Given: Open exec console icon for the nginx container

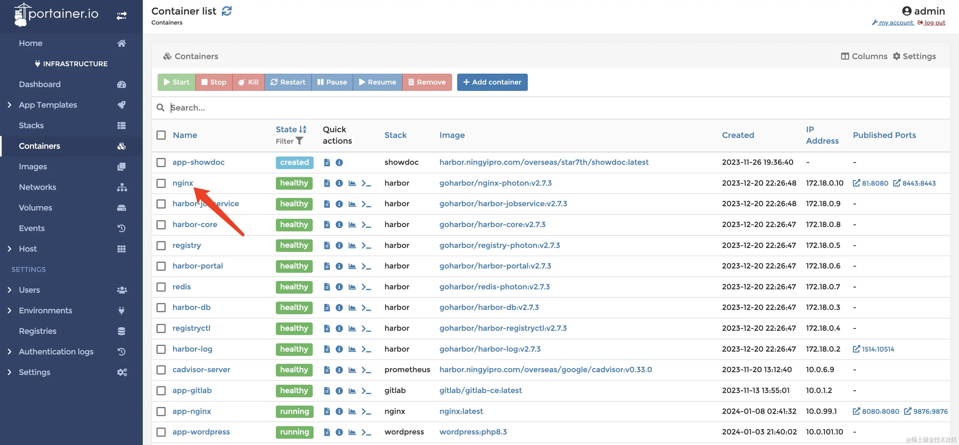Looking at the screenshot, I should click(x=366, y=183).
